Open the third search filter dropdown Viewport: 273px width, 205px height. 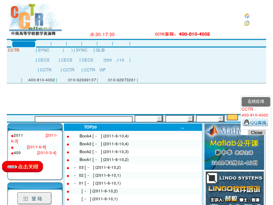tap(210, 118)
